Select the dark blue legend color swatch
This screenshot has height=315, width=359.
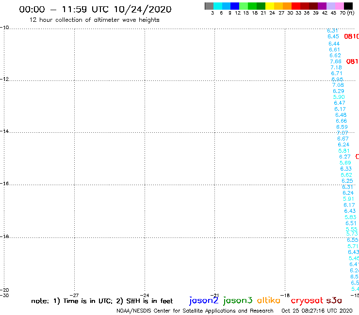[235, 6]
